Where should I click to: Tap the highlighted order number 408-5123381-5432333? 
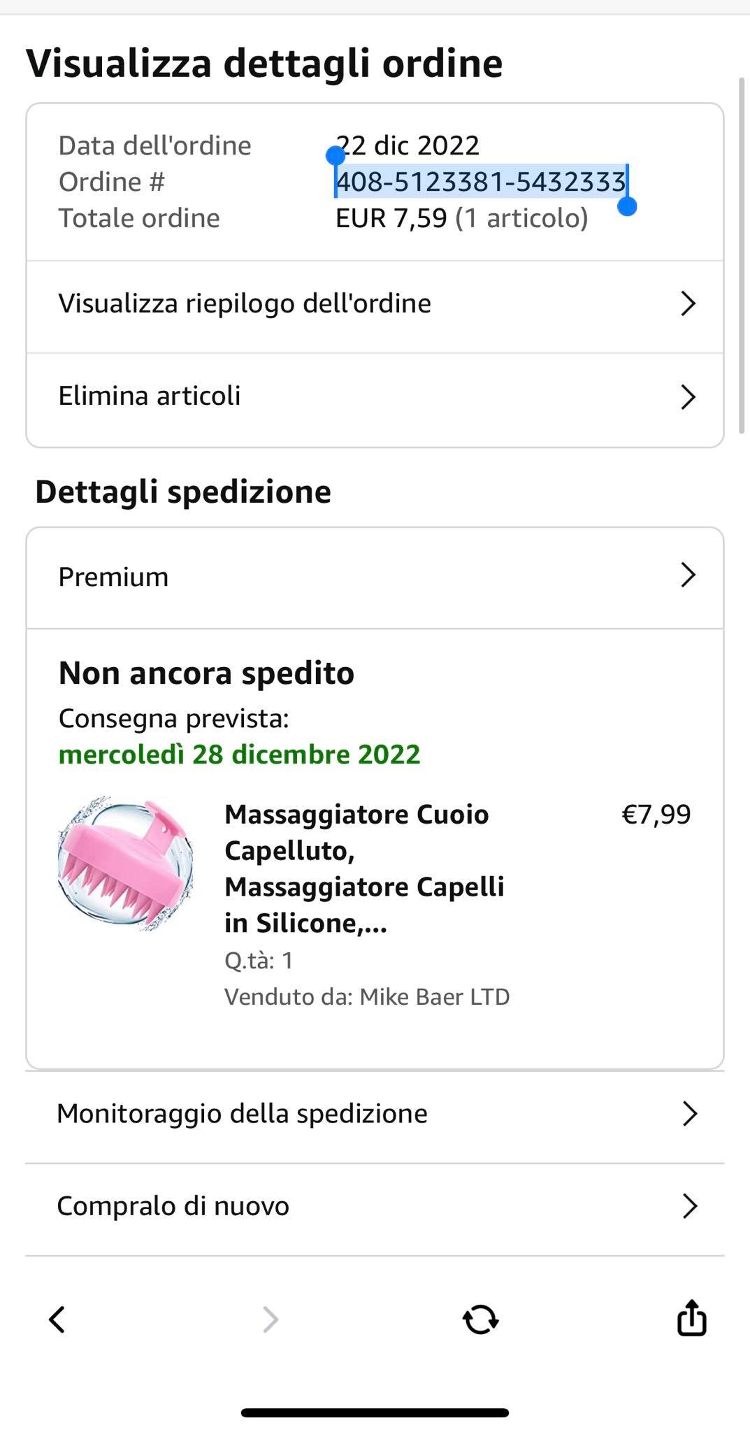[x=481, y=182]
